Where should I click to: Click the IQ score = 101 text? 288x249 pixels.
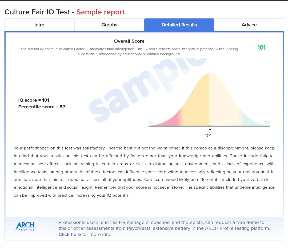coord(34,100)
